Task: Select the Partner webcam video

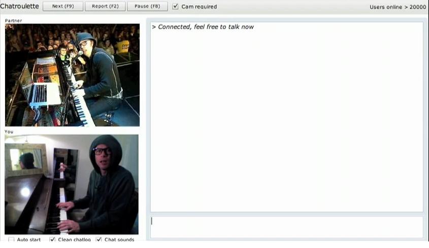Action: (x=72, y=75)
